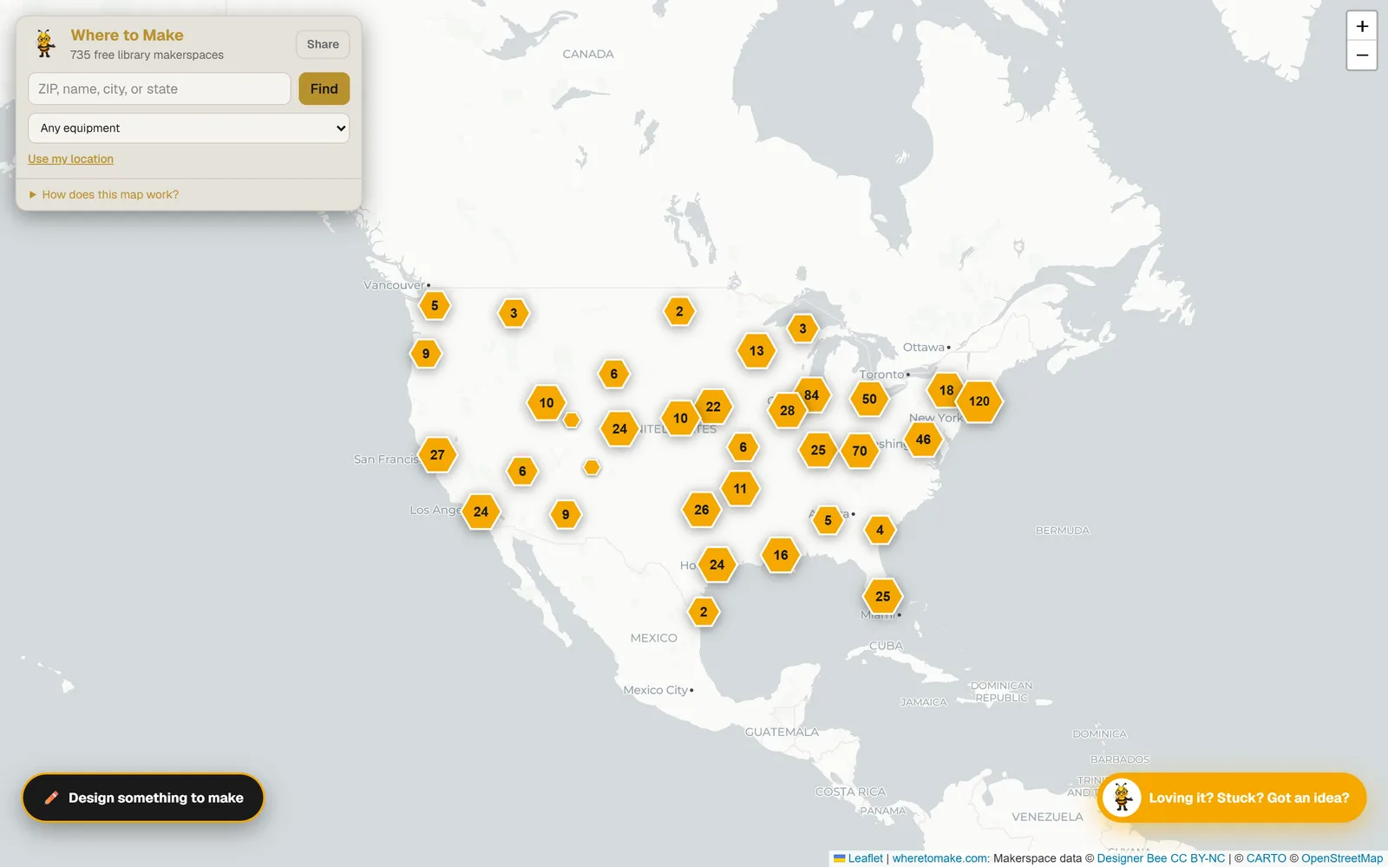Viewport: 1388px width, 867px height.
Task: Click the Where to Make title
Action: pos(128,36)
